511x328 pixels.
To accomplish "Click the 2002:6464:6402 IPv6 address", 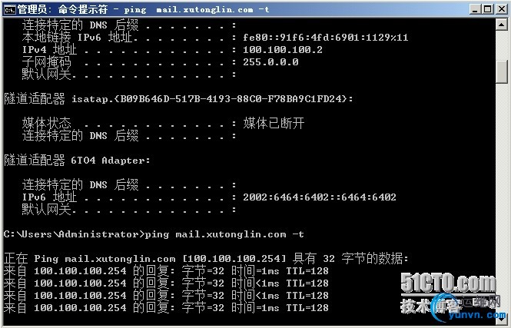I will (x=320, y=197).
